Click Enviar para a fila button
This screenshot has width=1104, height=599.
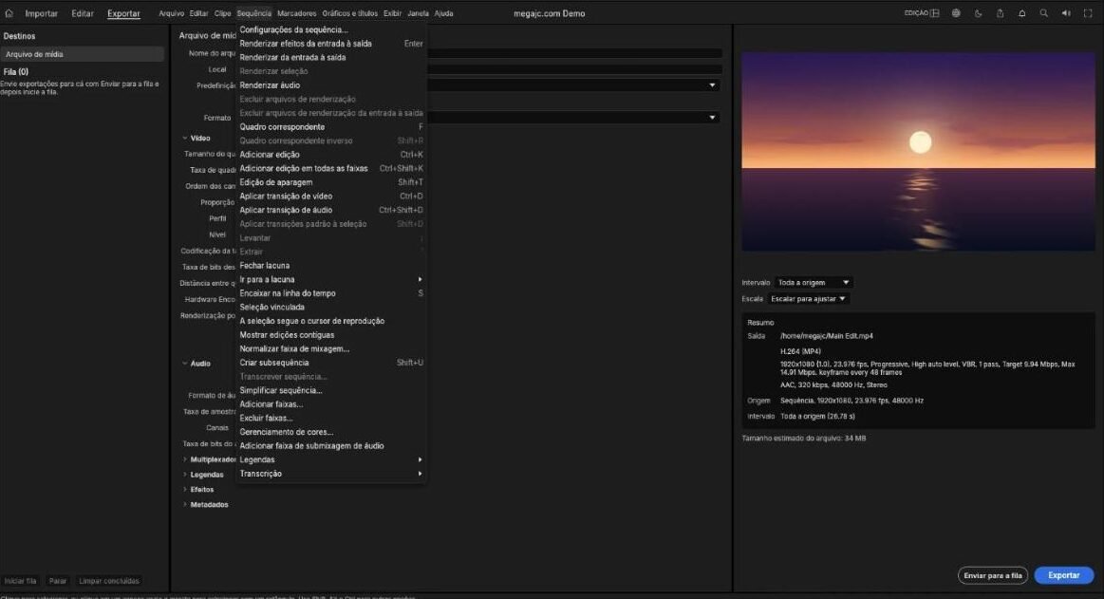click(993, 575)
